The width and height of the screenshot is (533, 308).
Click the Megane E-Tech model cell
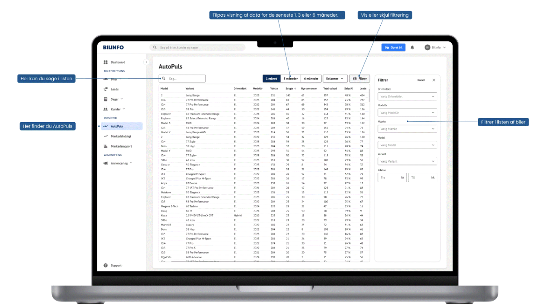tap(169, 206)
